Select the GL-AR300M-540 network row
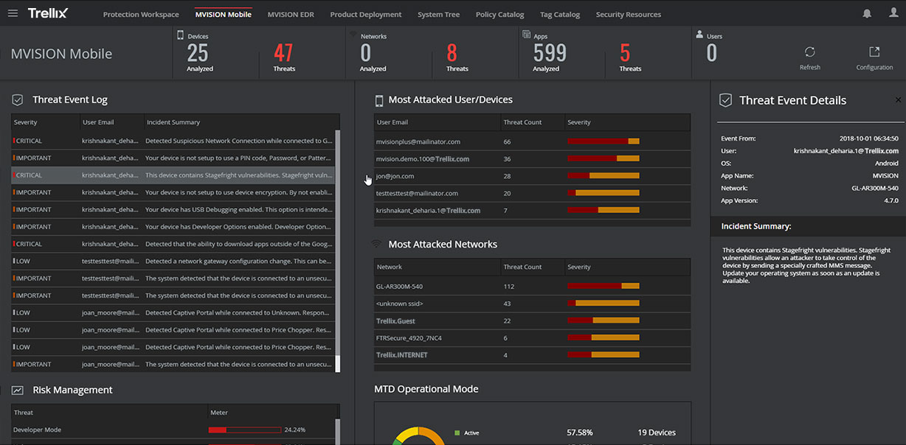 point(533,286)
